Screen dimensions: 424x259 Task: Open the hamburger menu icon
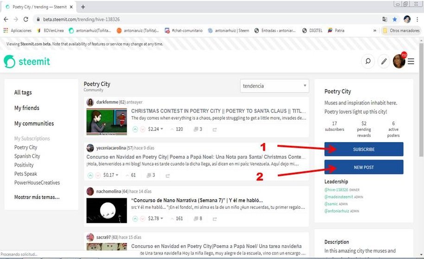pyautogui.click(x=411, y=61)
